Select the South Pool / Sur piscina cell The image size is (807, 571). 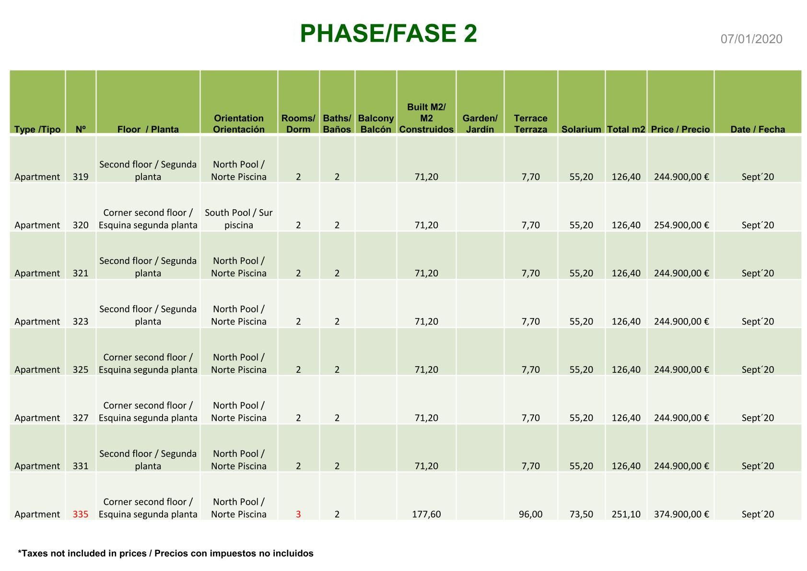click(x=238, y=219)
